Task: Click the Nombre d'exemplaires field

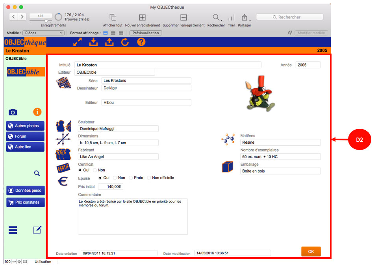Action: coord(280,157)
